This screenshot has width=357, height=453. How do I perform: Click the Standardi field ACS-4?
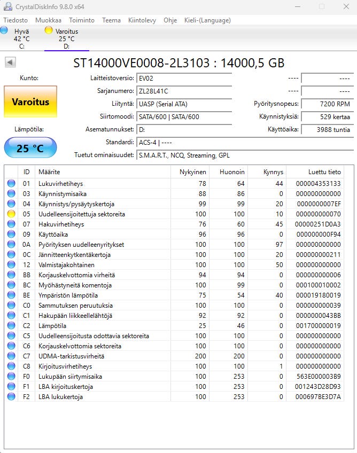click(245, 143)
